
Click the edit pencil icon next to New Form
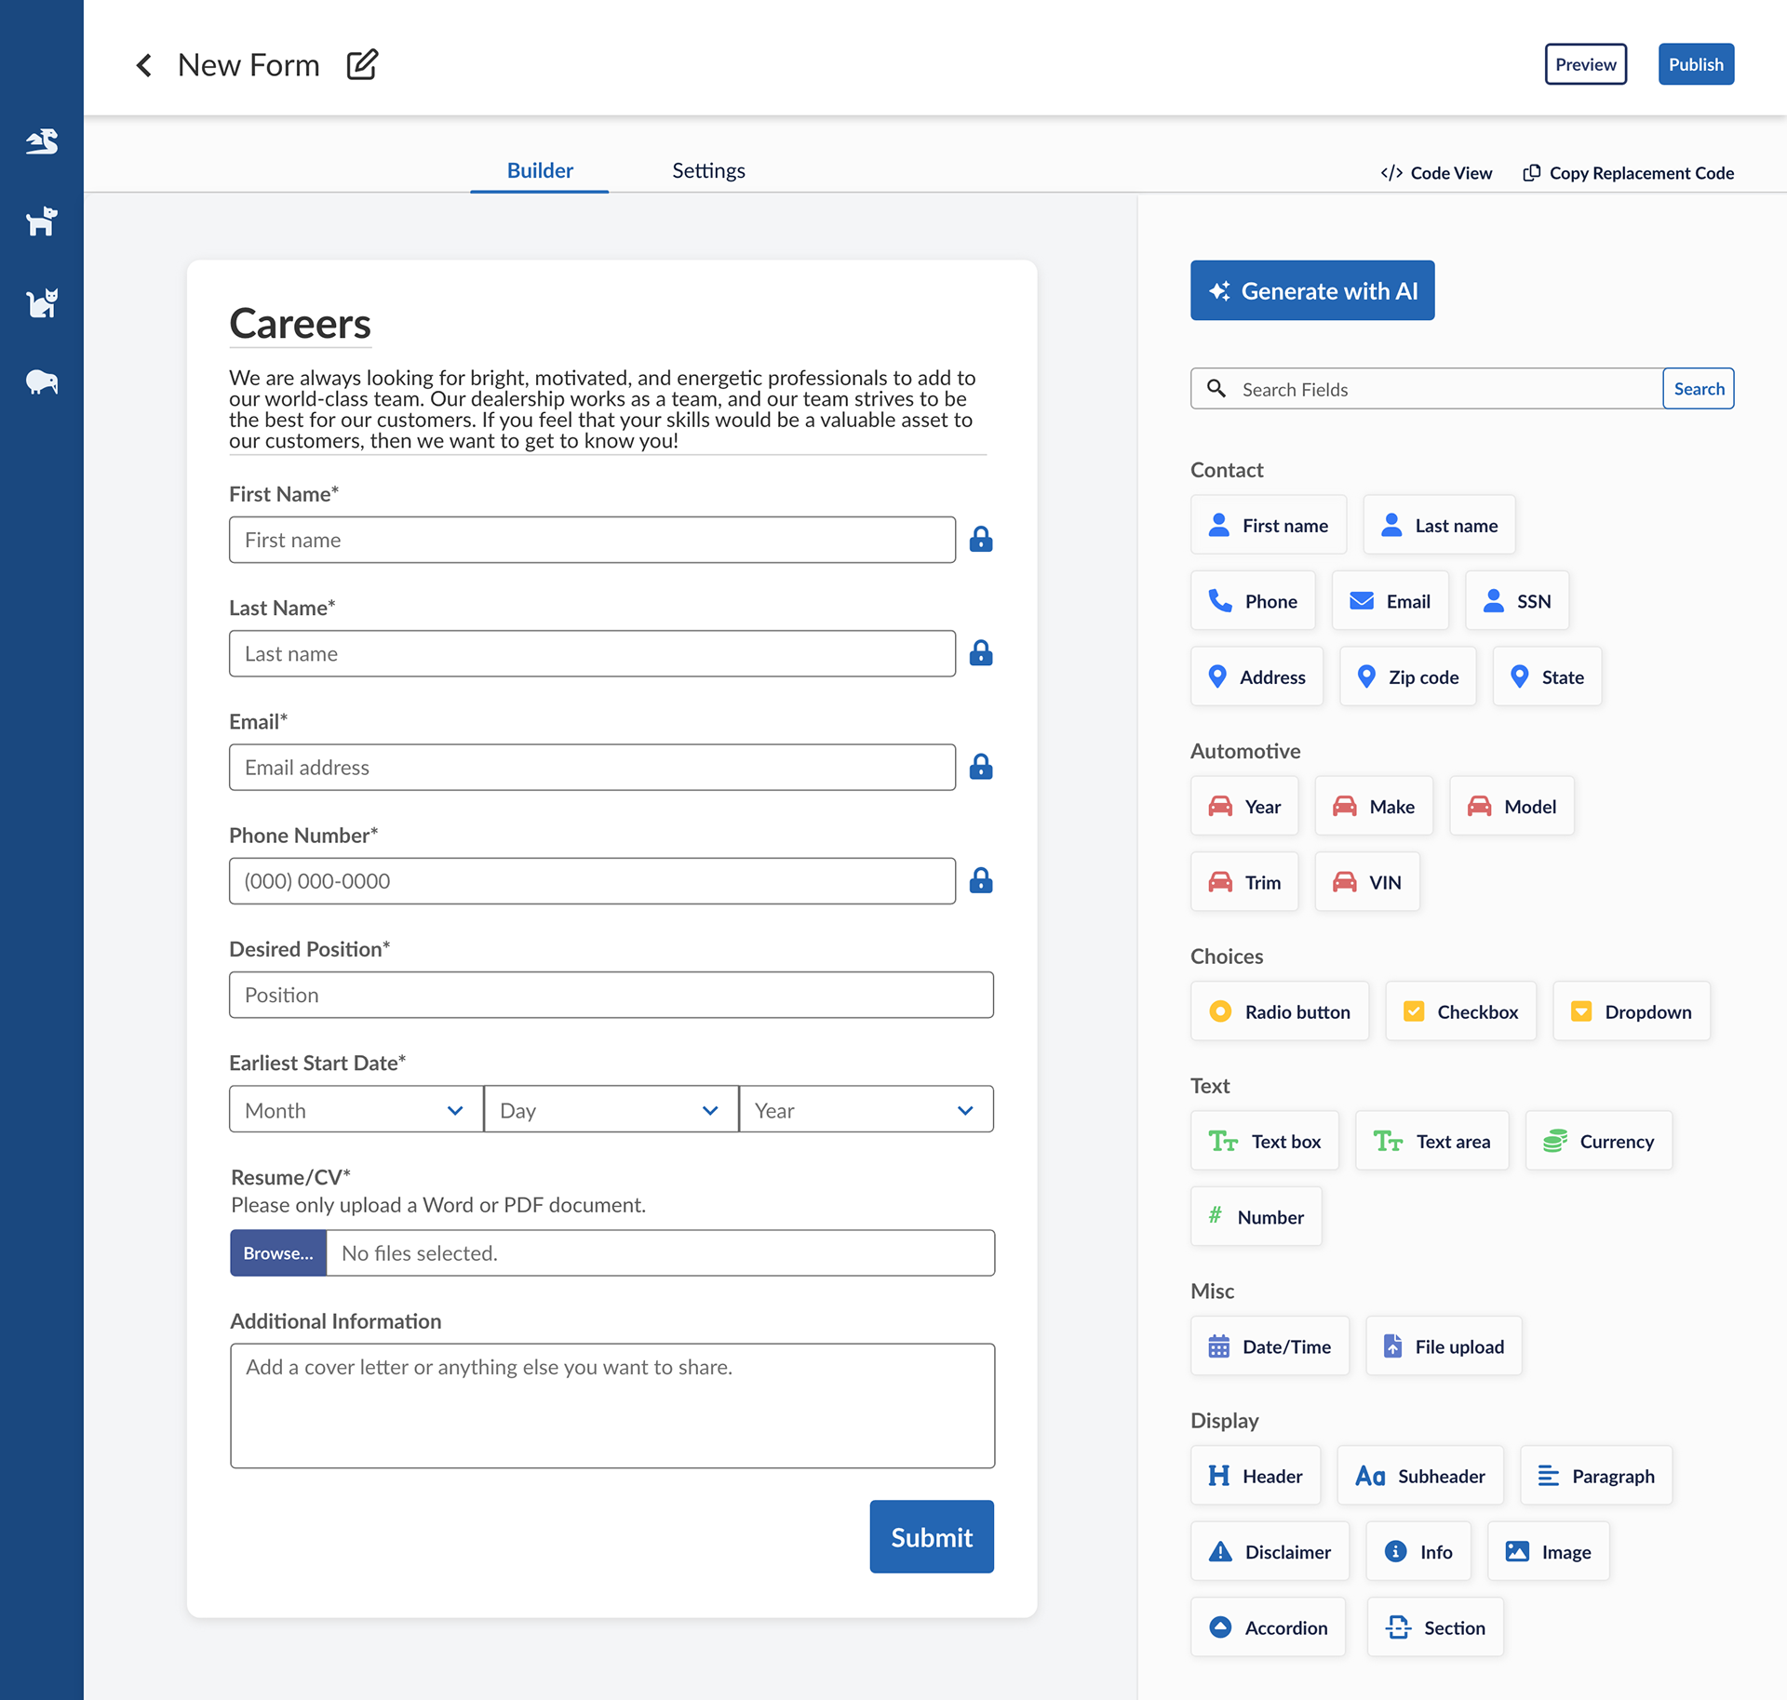coord(362,64)
